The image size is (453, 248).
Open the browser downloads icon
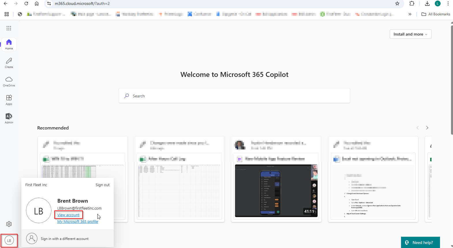[427, 3]
